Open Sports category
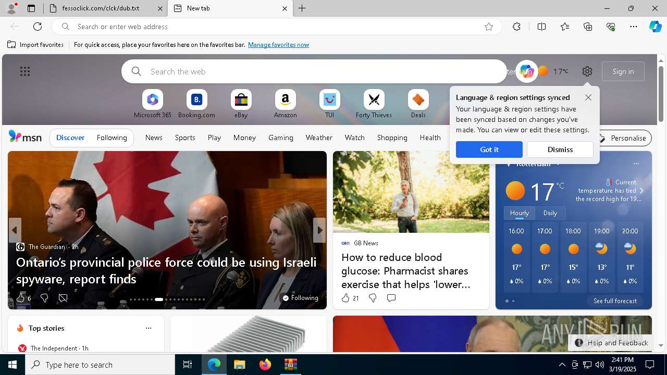The width and height of the screenshot is (667, 375). [185, 137]
